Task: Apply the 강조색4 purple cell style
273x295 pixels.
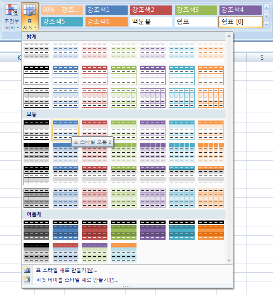Action: click(x=241, y=10)
